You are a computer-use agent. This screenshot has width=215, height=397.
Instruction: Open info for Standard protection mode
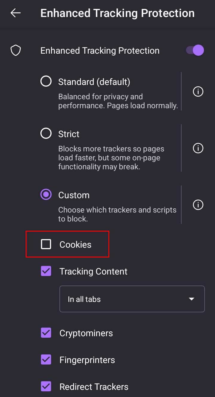(198, 92)
